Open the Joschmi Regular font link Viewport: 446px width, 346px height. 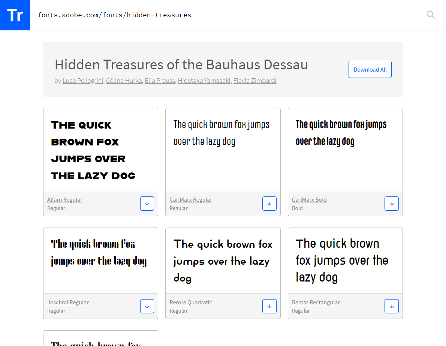[68, 303]
